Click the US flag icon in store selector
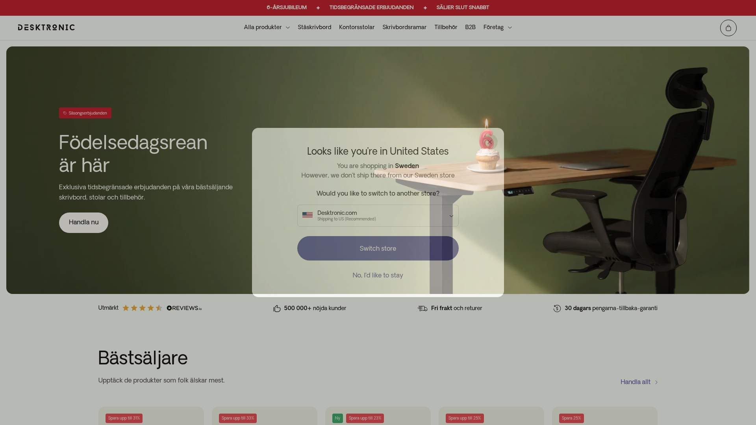 307,215
